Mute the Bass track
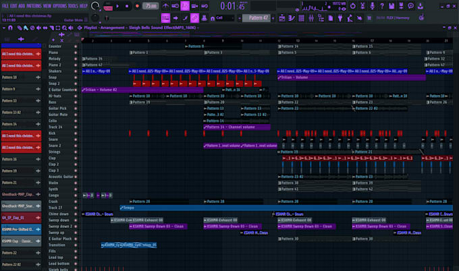The width and height of the screenshot is (459, 271). click(x=76, y=102)
